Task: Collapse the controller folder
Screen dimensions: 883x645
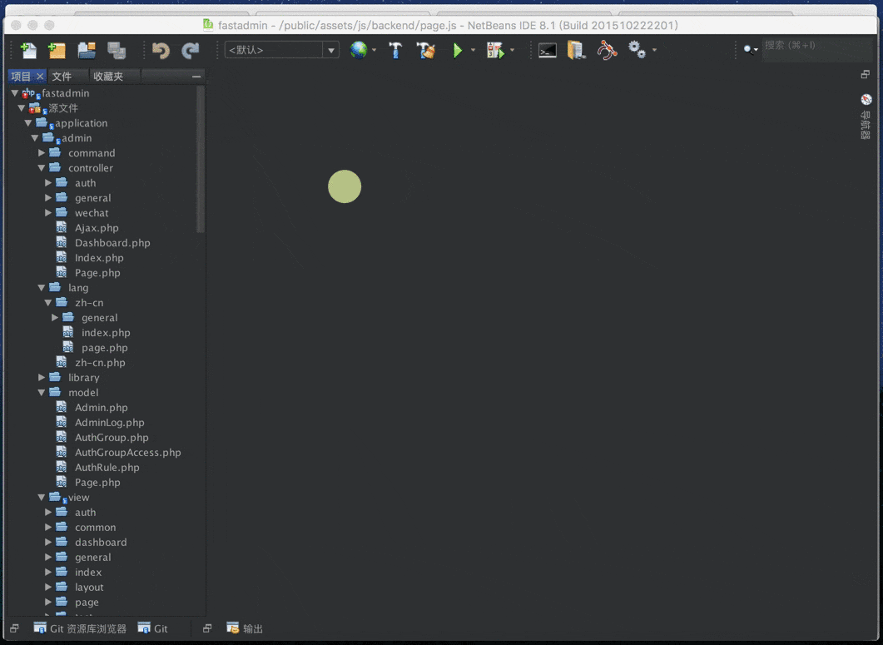Action: [x=41, y=167]
